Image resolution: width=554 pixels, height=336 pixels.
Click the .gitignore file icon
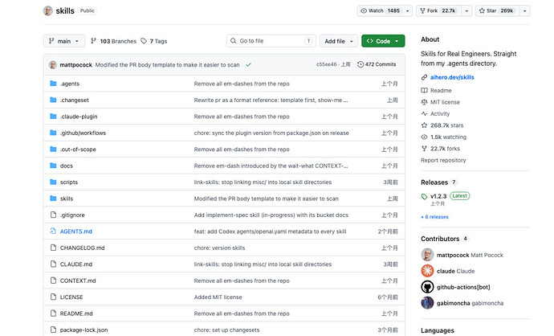pos(53,215)
